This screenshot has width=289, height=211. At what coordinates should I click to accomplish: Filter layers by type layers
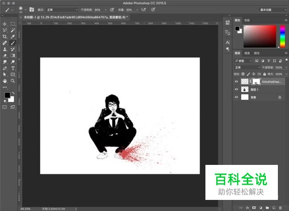tap(269, 61)
